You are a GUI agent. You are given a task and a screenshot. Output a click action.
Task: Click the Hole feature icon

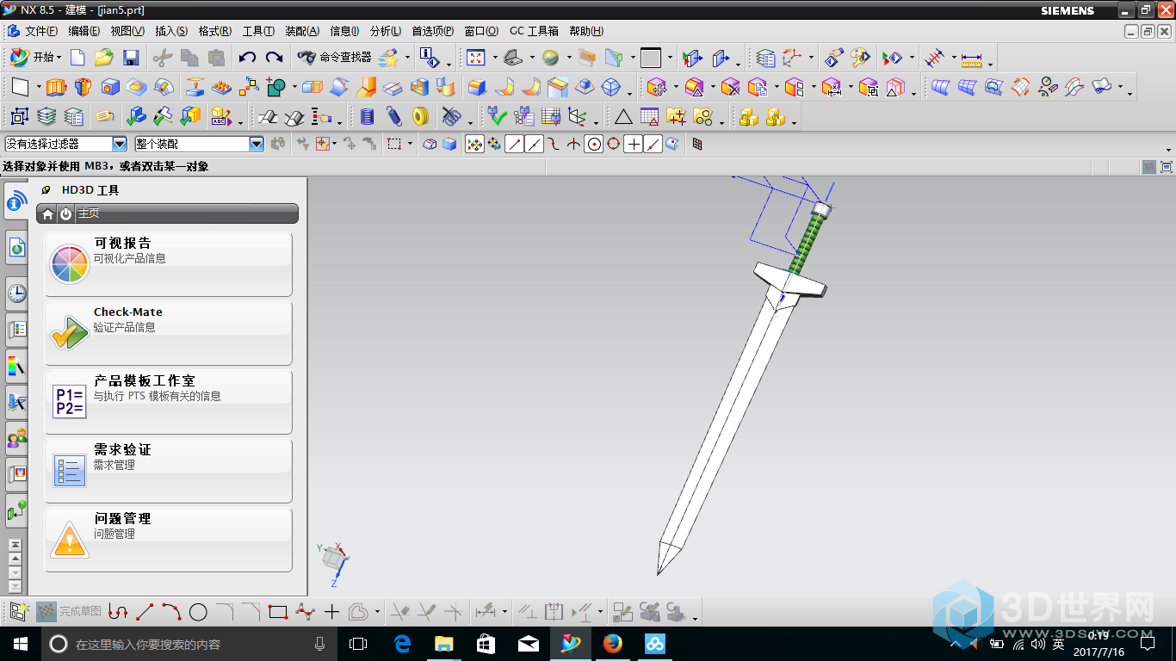coord(110,87)
